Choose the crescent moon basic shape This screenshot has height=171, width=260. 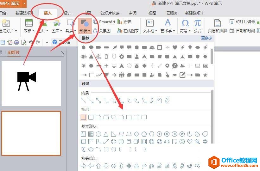83,149
